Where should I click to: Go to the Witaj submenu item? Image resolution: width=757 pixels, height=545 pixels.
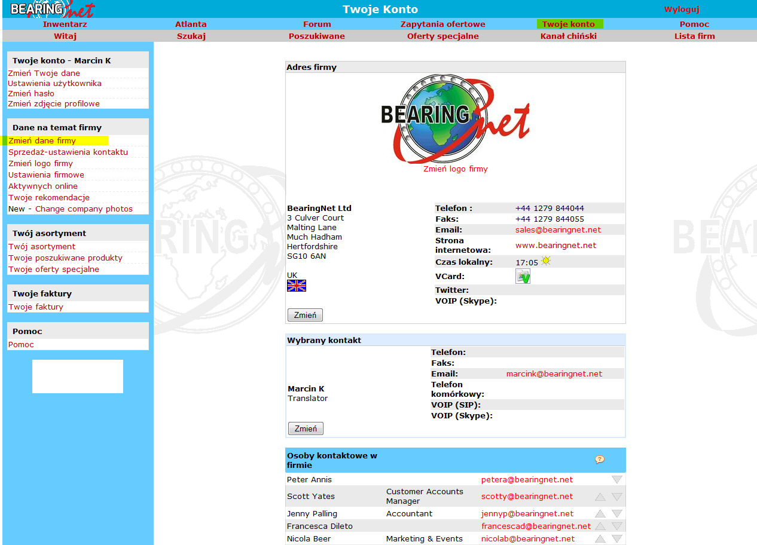tap(65, 36)
